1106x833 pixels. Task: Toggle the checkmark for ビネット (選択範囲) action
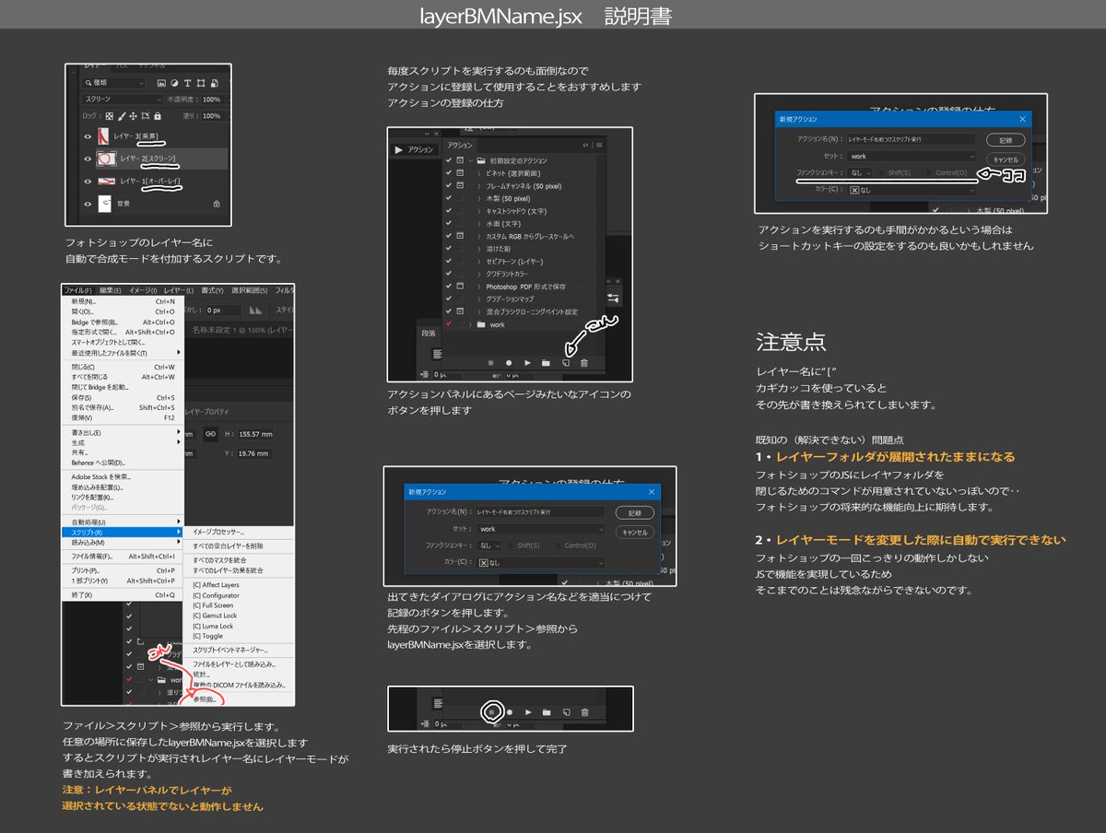tap(449, 173)
